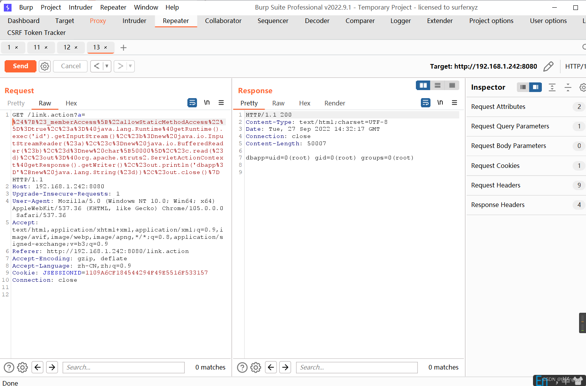Switch Request view to Pretty

[x=16, y=103]
